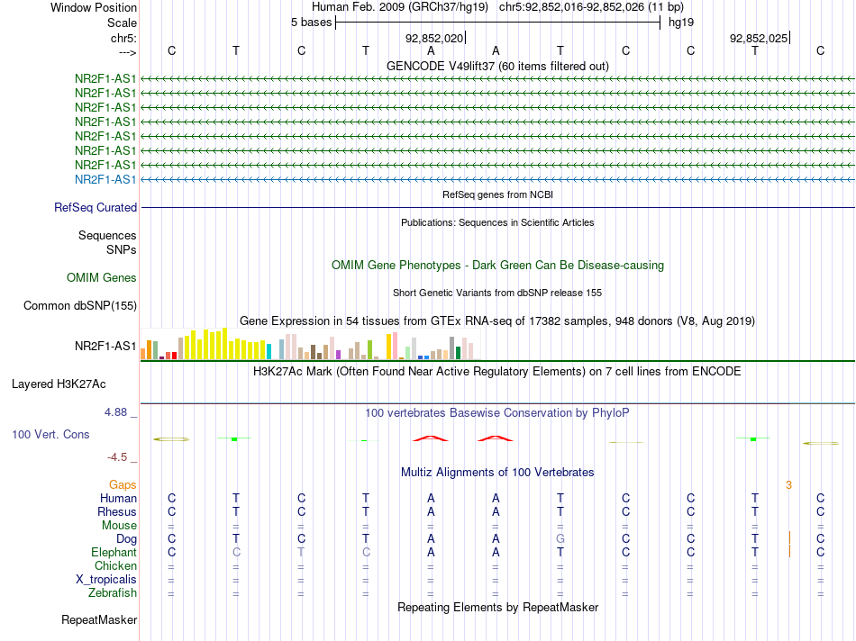Viewport: 856px width, 641px height.
Task: Select the chr5: ruler label
Action: tap(123, 38)
